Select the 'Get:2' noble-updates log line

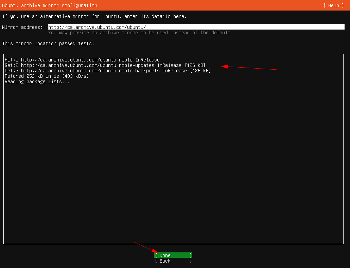(105, 65)
